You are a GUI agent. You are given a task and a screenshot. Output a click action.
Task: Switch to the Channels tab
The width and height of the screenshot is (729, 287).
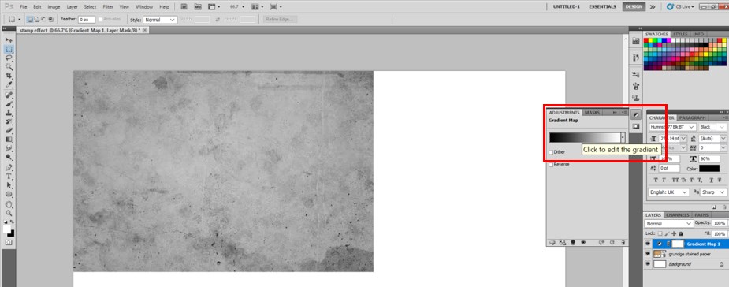[x=678, y=215]
